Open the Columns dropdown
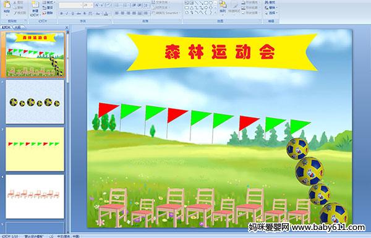 coord(146,13)
